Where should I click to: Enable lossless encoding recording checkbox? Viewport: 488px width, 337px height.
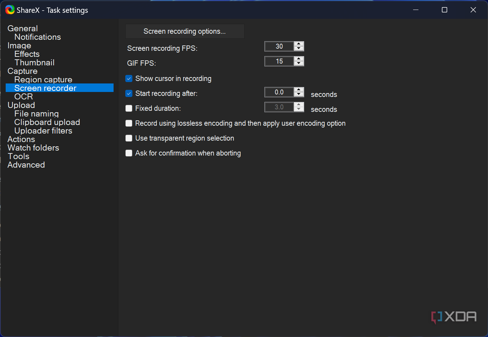pyautogui.click(x=129, y=123)
